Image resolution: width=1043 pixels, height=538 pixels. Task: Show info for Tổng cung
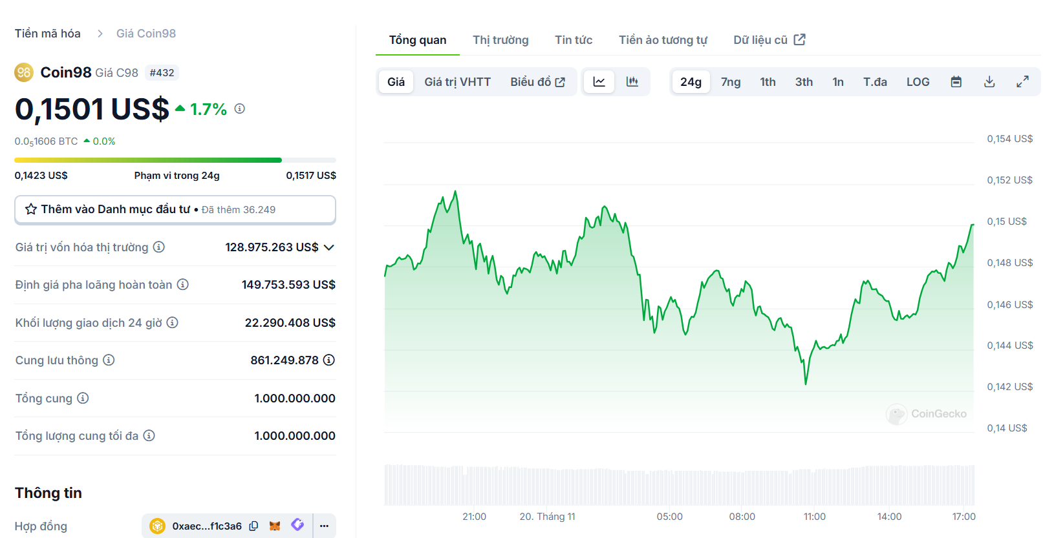[83, 398]
